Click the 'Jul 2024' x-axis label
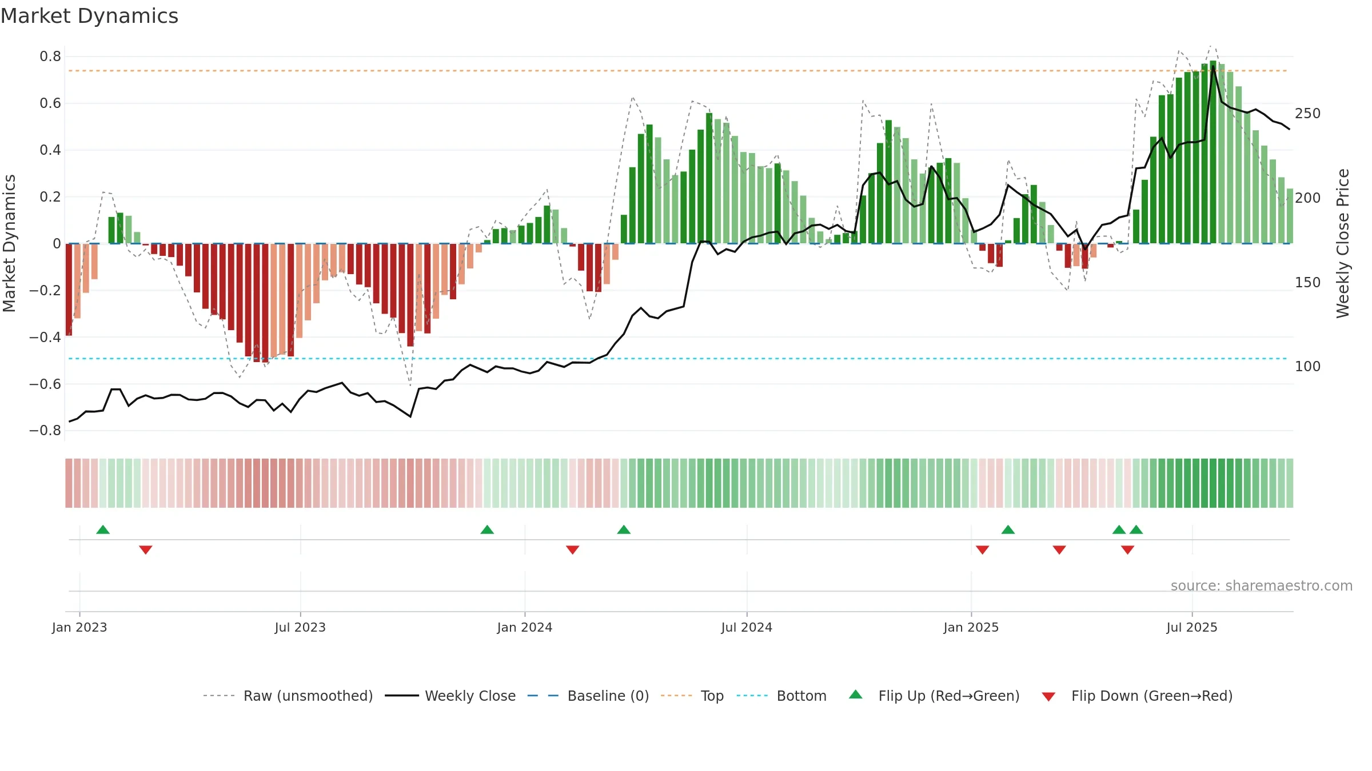Screen dimensions: 1372x771 (x=747, y=627)
